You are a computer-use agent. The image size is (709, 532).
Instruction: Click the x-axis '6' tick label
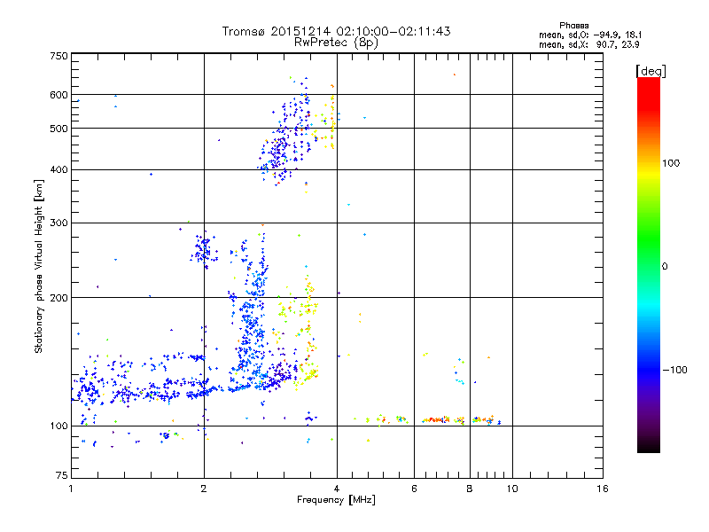pos(414,489)
